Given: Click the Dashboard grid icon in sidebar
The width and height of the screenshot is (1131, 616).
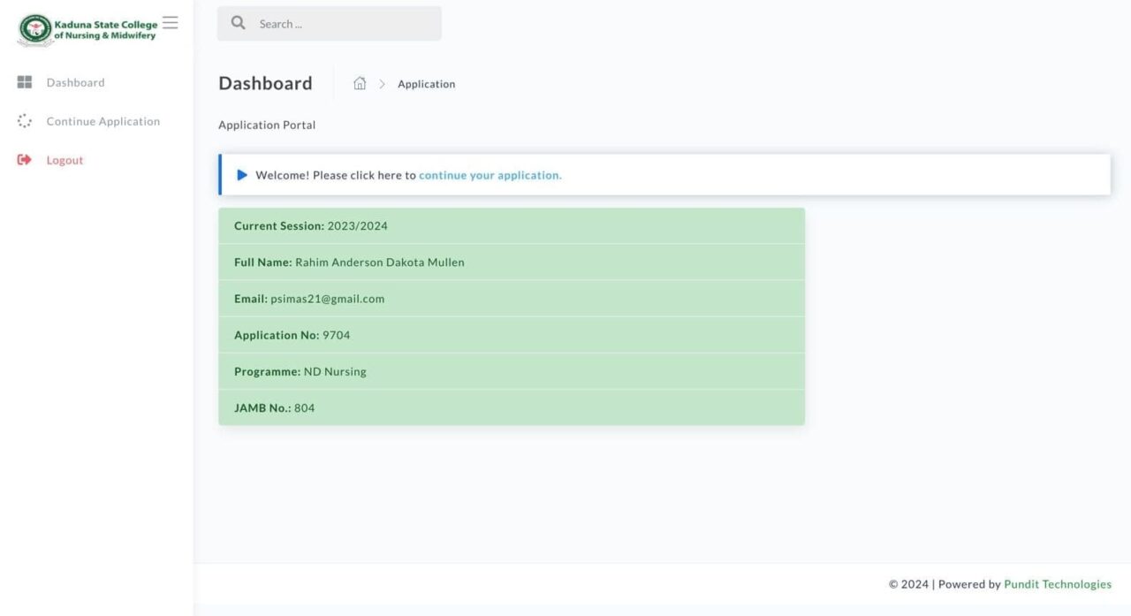Looking at the screenshot, I should coord(25,82).
